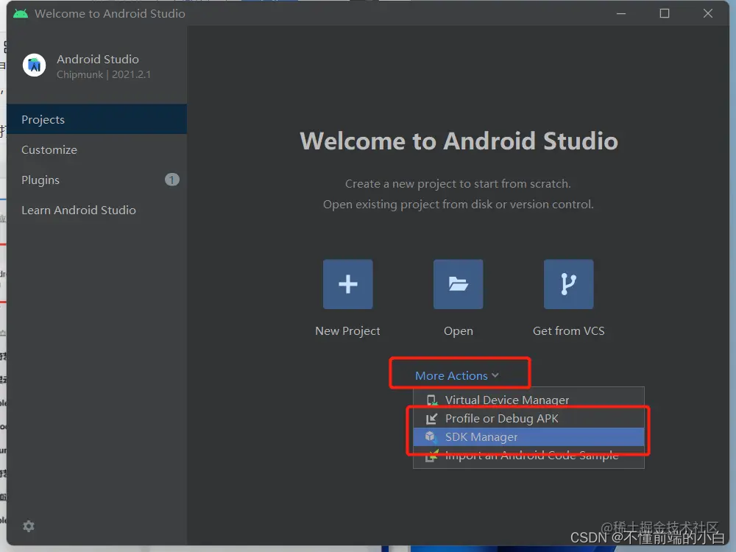Click the Open label under the folder icon

click(458, 331)
